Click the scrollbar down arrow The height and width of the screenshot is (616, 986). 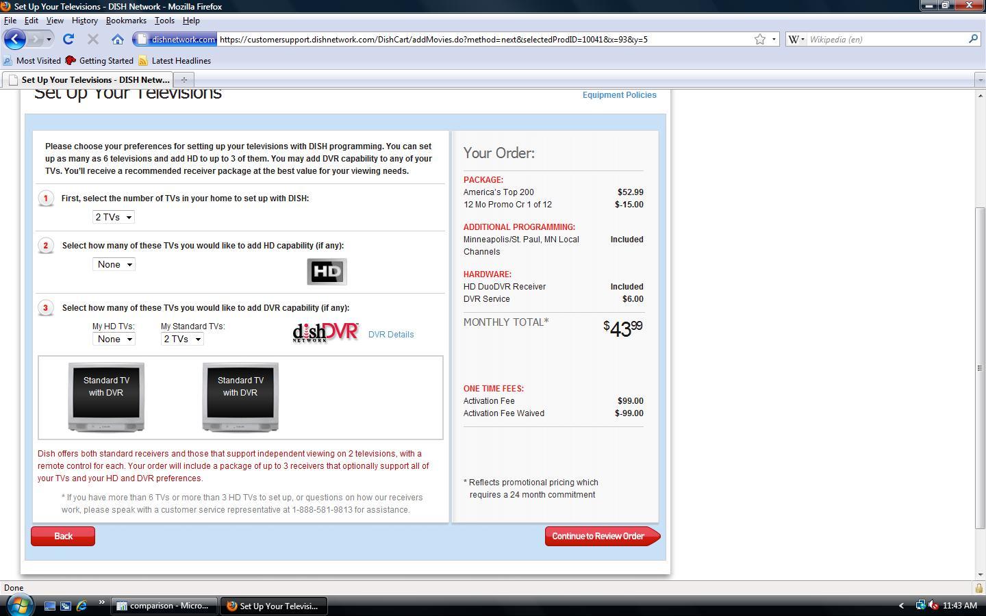[980, 574]
